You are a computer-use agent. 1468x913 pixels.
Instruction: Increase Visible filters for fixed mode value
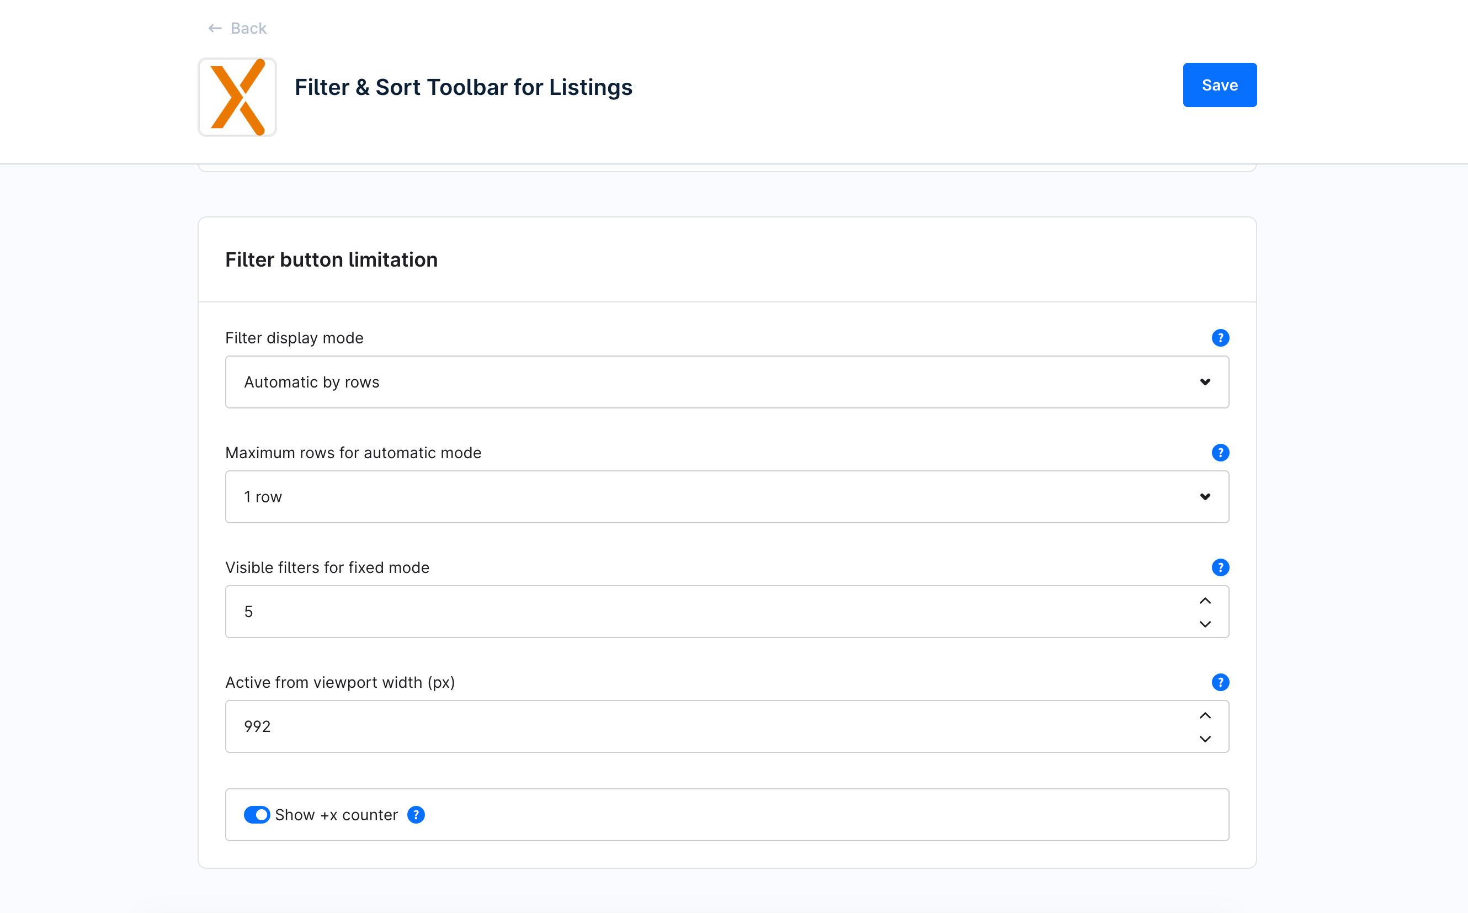coord(1205,601)
